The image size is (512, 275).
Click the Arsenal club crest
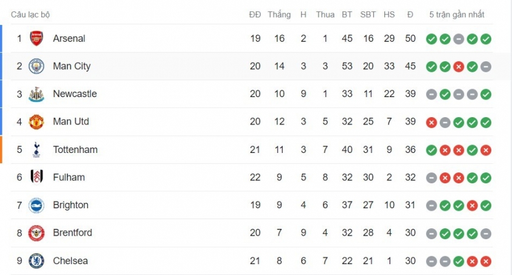tap(36, 38)
